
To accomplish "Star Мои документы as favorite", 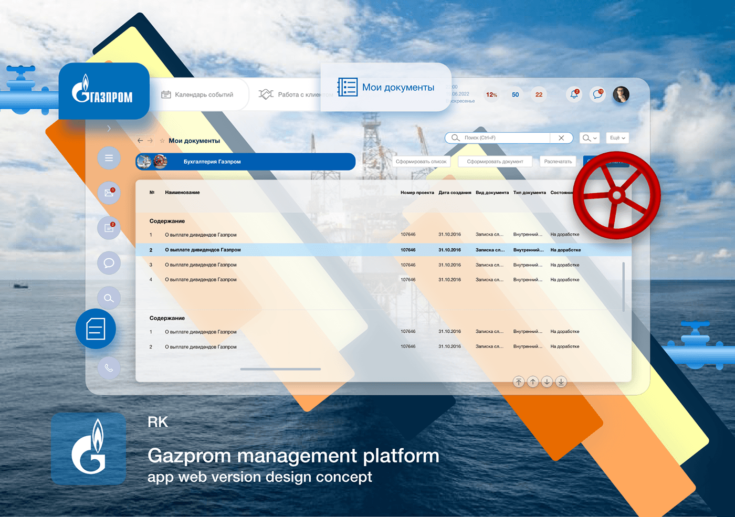I will point(162,141).
